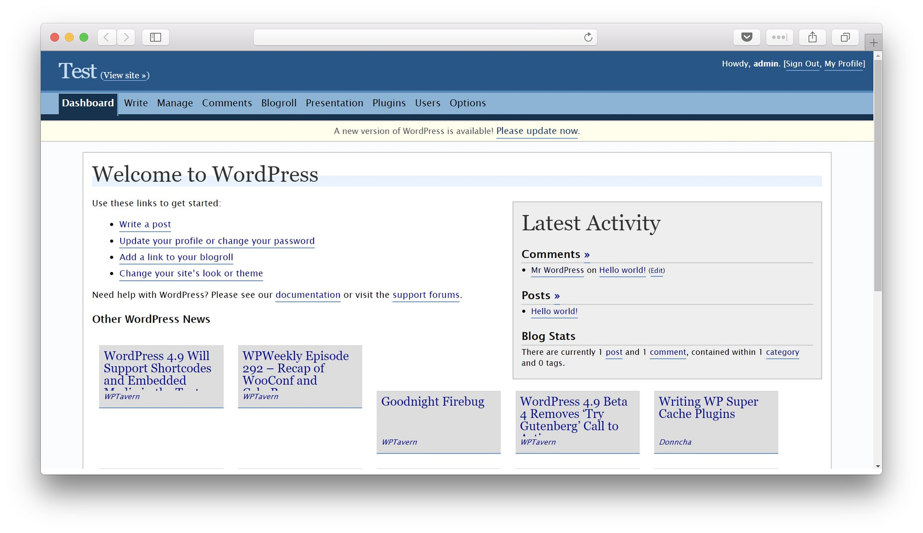Open the Presentation menu item
The width and height of the screenshot is (923, 533).
pos(335,103)
